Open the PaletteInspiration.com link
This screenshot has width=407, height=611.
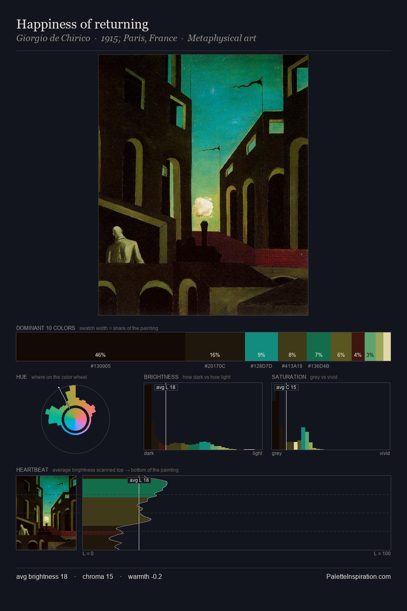pyautogui.click(x=359, y=576)
